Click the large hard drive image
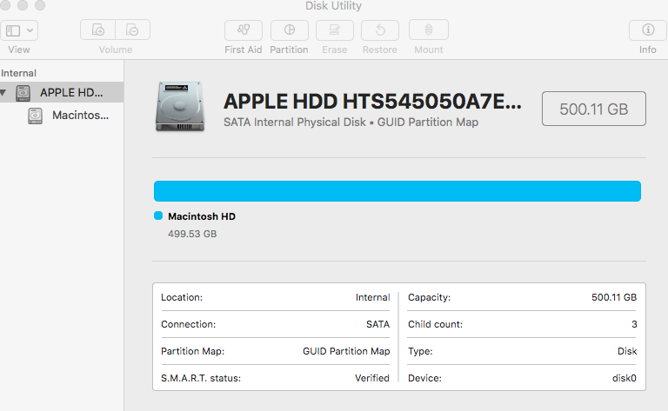The width and height of the screenshot is (668, 411). (180, 106)
